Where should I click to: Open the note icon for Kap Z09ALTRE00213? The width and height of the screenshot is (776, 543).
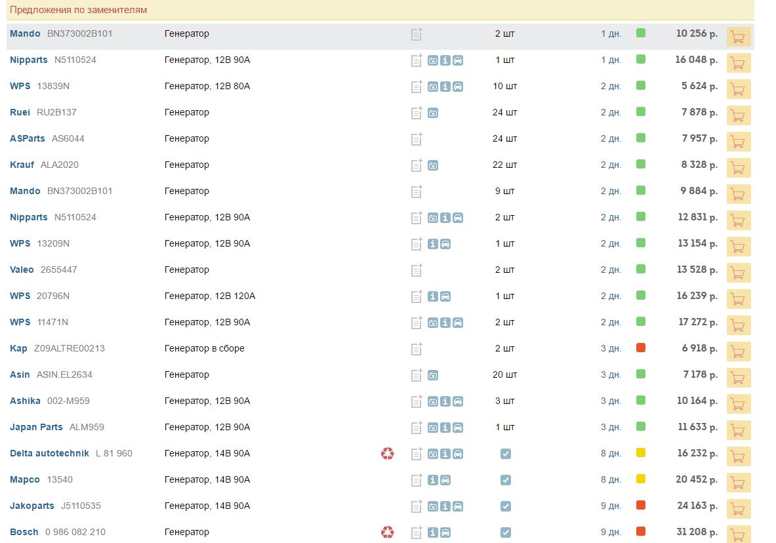tap(417, 348)
